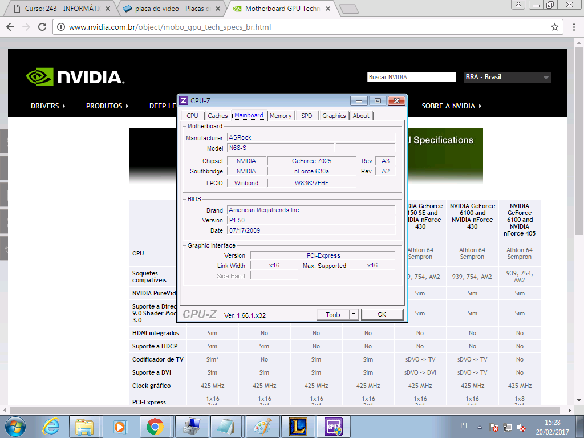Viewport: 584px width, 438px height.
Task: View site info icon in address bar
Action: 60,27
